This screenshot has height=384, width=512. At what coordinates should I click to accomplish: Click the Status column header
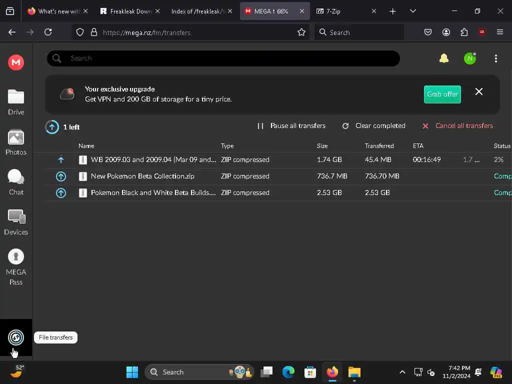pos(502,146)
